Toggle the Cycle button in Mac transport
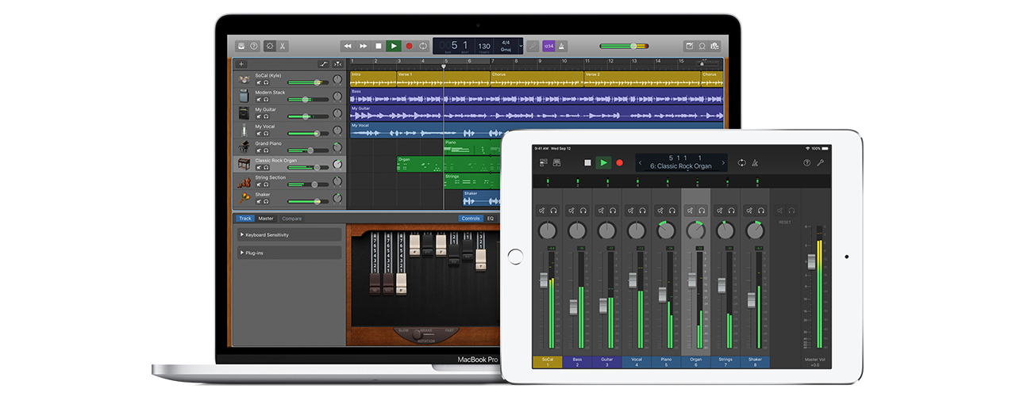Image resolution: width=1016 pixels, height=396 pixels. pos(425,46)
